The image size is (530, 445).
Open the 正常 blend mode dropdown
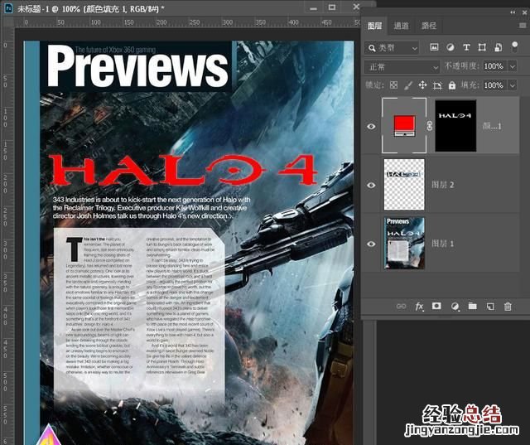tap(402, 66)
